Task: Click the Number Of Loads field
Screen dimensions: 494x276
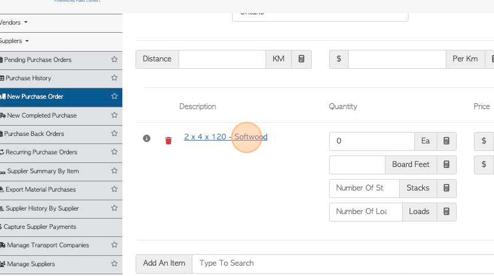Action: pyautogui.click(x=366, y=212)
